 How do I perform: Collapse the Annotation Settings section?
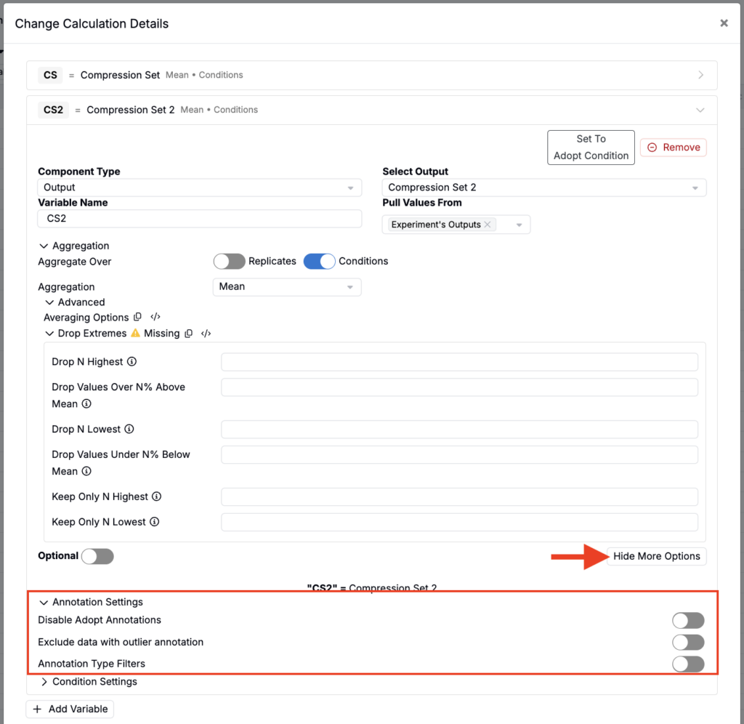pyautogui.click(x=91, y=602)
